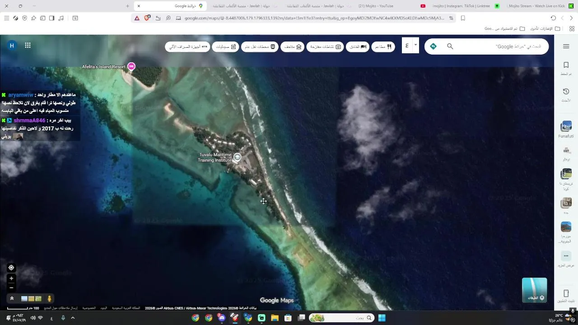Open the input language dropdown arrow

tap(415, 44)
